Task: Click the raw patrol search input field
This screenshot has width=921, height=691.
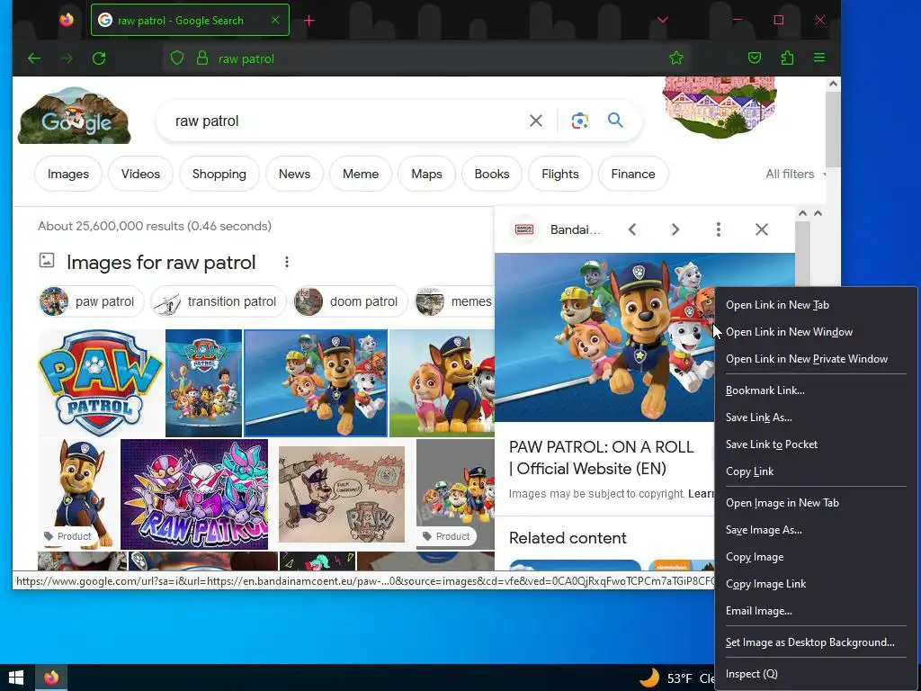Action: (x=346, y=121)
